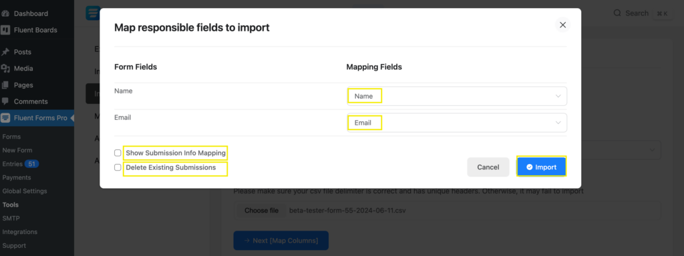Close the mapping dialog with X
Viewport: 684px width, 256px height.
562,25
